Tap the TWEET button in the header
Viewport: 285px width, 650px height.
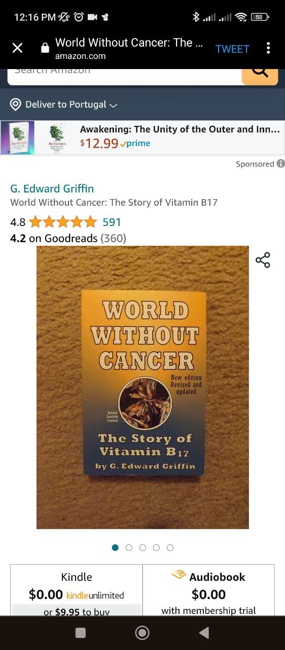[x=232, y=49]
